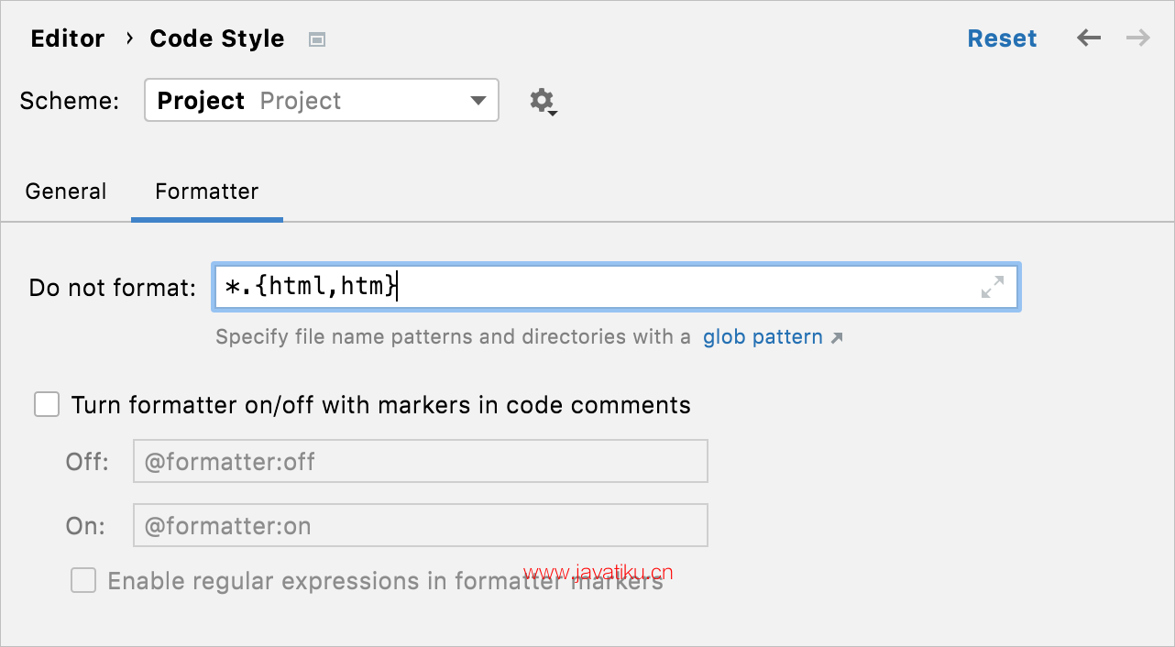Screen dimensions: 1175x647
Task: Enable Turn formatter on/off with markers checkbox
Action: click(x=47, y=404)
